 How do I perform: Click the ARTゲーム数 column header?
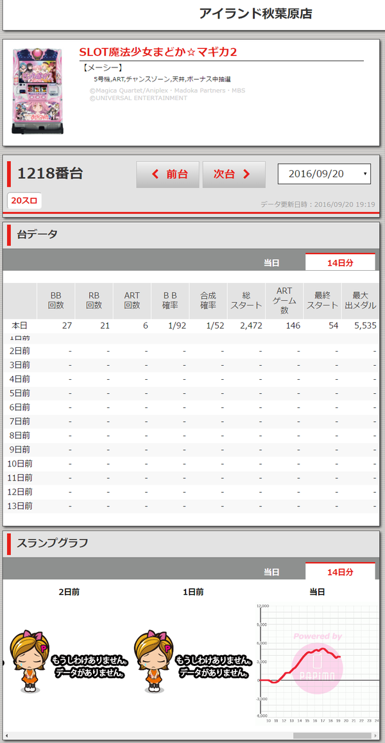[284, 300]
